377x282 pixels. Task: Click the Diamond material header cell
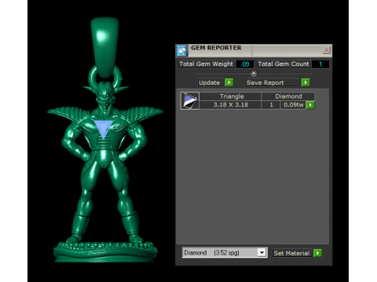[x=288, y=96]
